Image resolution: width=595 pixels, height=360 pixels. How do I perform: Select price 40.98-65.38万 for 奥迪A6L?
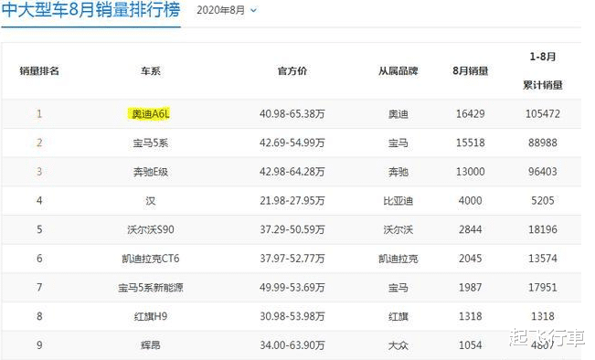pos(292,114)
